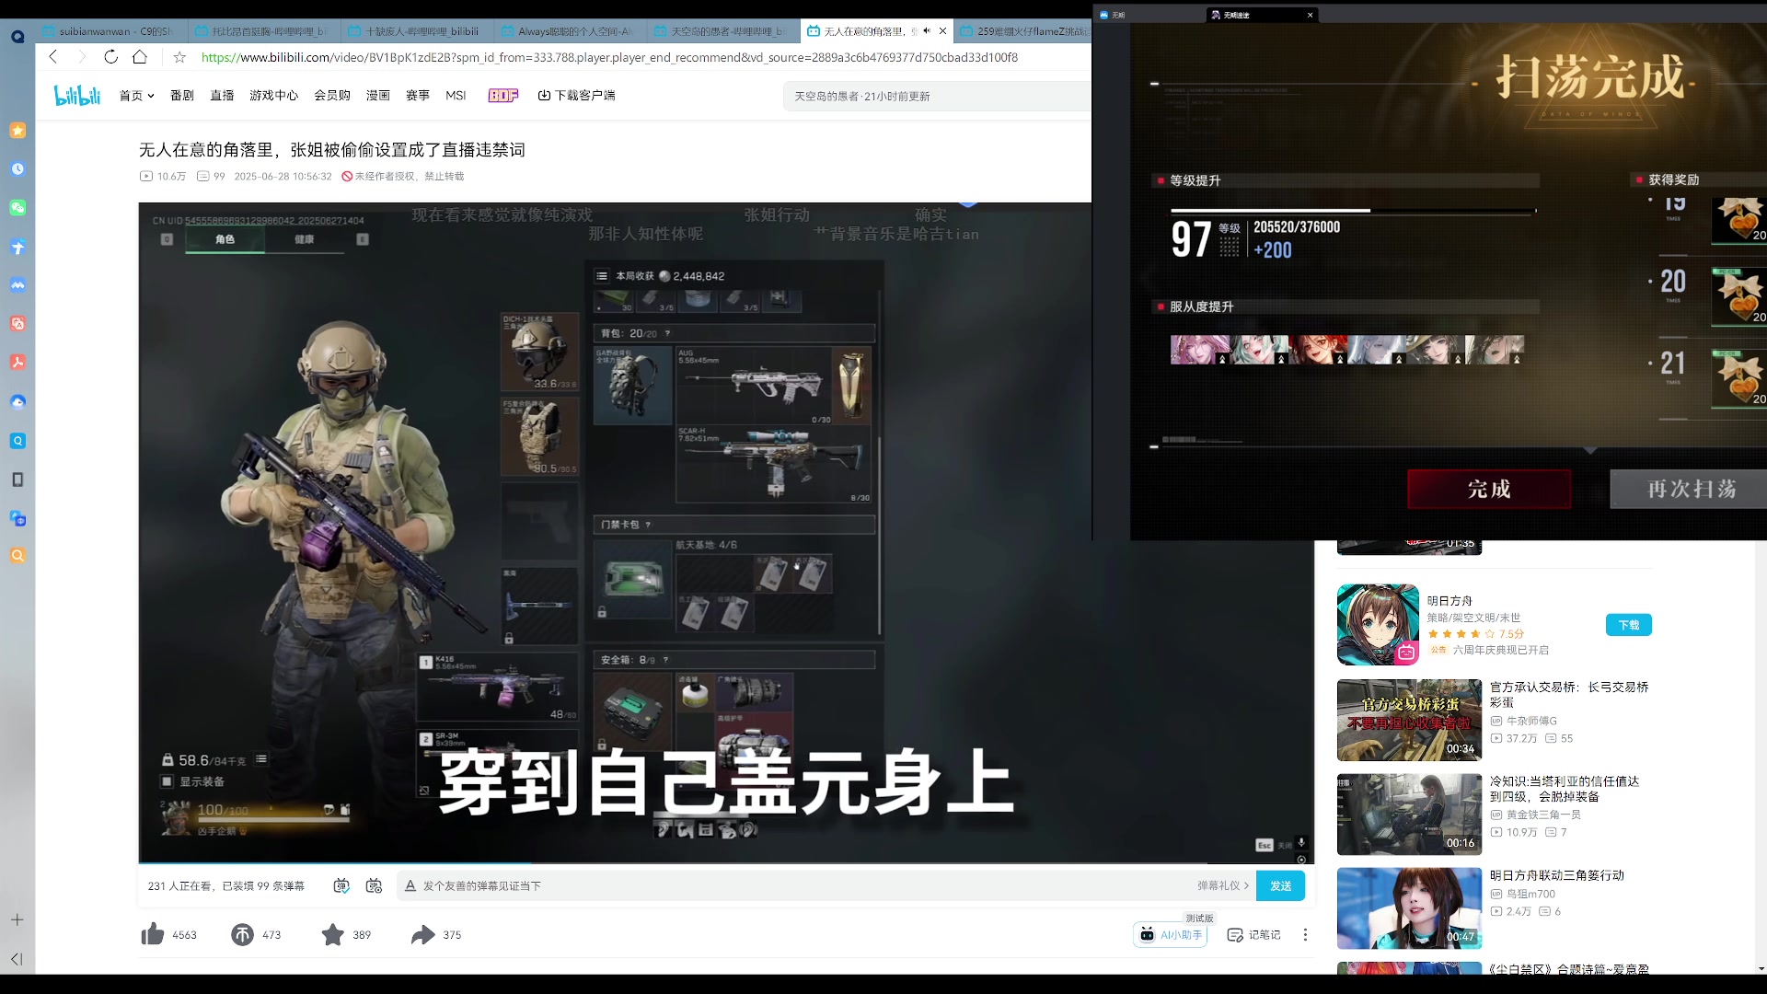Open 记笔记 note-taking feature
Viewport: 1767px width, 994px height.
[1253, 934]
